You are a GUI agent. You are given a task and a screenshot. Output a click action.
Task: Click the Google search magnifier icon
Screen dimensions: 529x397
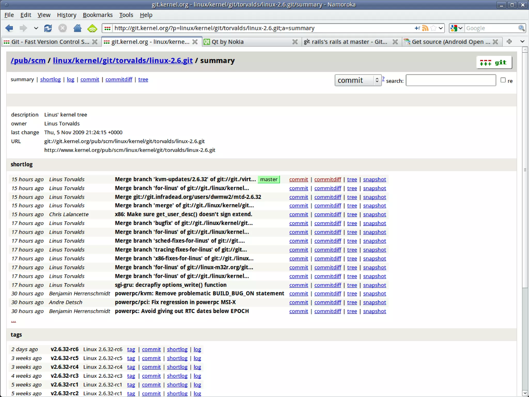pos(521,28)
